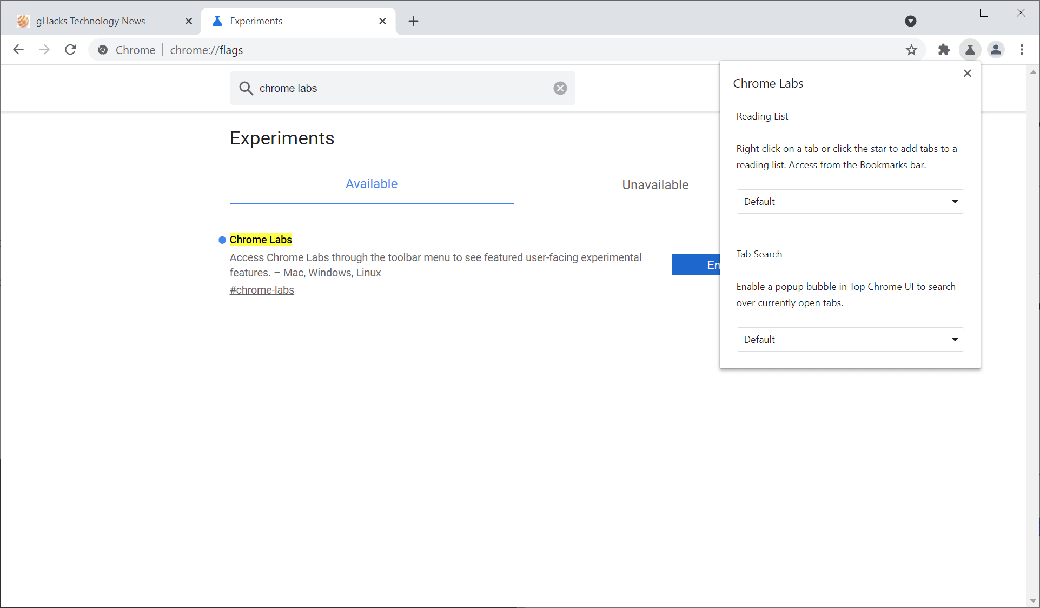Image resolution: width=1040 pixels, height=608 pixels.
Task: Open a new browser tab
Action: click(413, 21)
